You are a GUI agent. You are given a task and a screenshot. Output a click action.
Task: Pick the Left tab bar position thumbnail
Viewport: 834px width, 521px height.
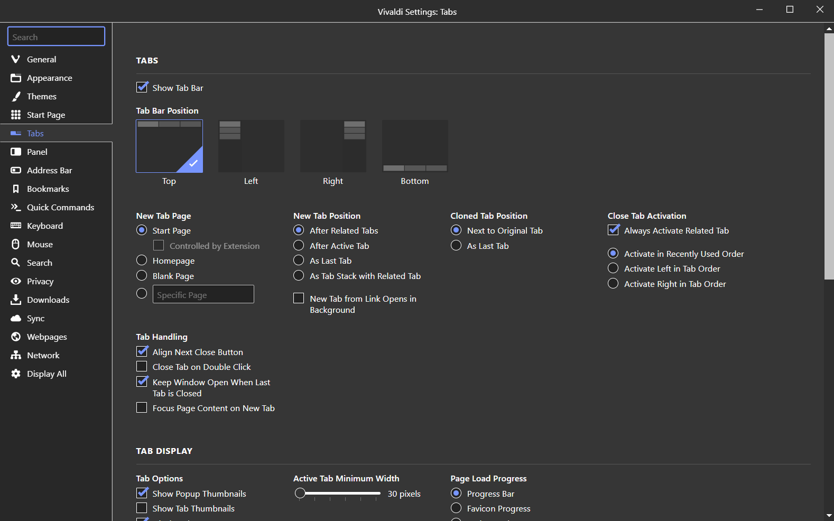pos(251,146)
